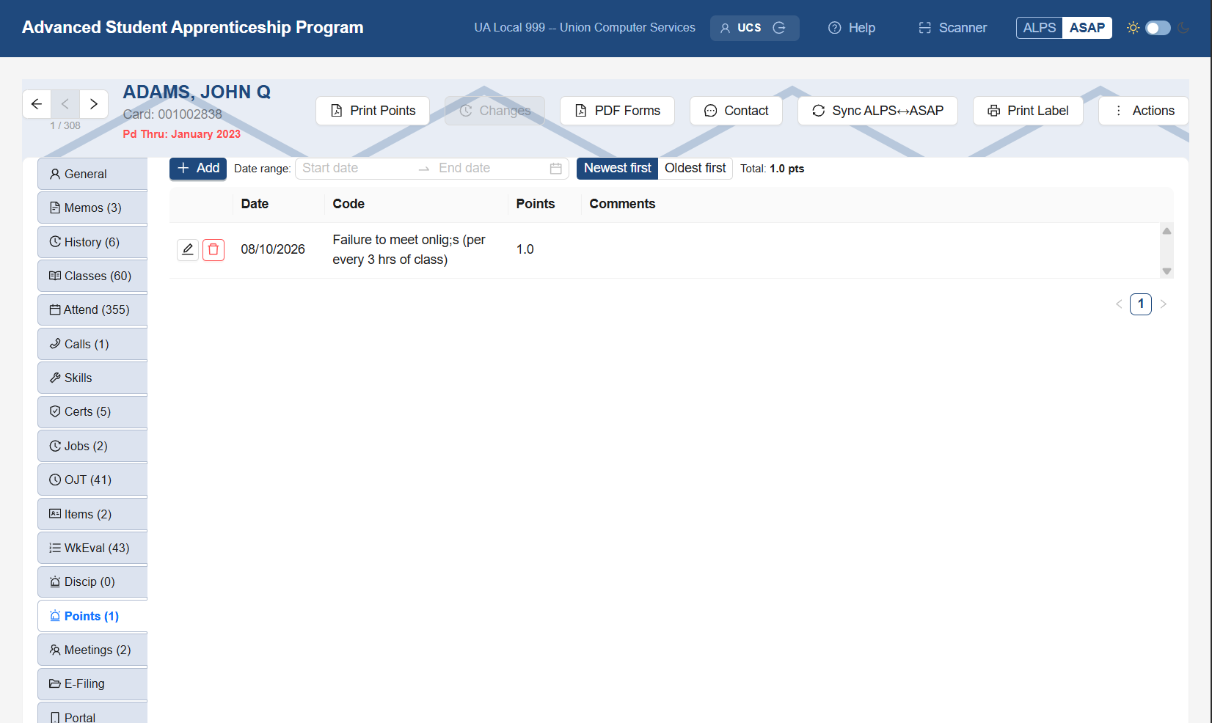Screen dimensions: 1212x723
Task: Sort points Newest first
Action: 617,169
